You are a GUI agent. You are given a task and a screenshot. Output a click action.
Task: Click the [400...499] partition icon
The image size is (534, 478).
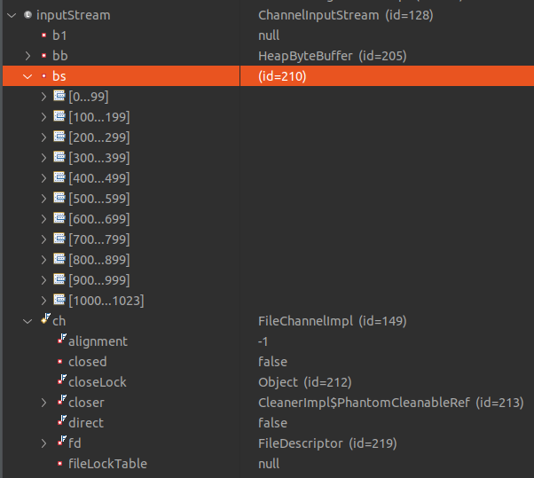point(59,177)
